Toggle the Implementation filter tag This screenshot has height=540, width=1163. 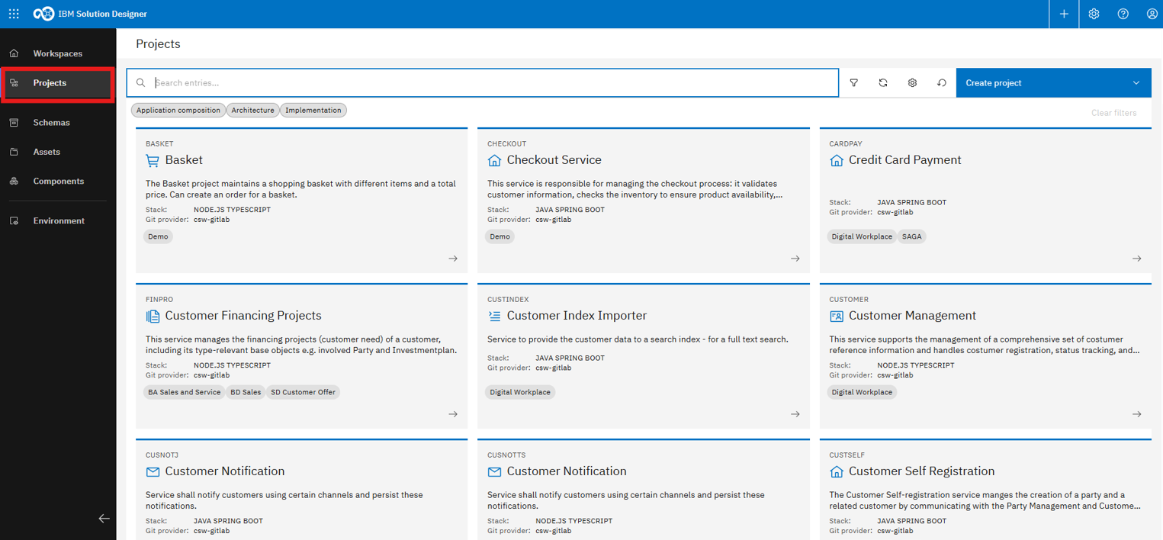coord(313,111)
